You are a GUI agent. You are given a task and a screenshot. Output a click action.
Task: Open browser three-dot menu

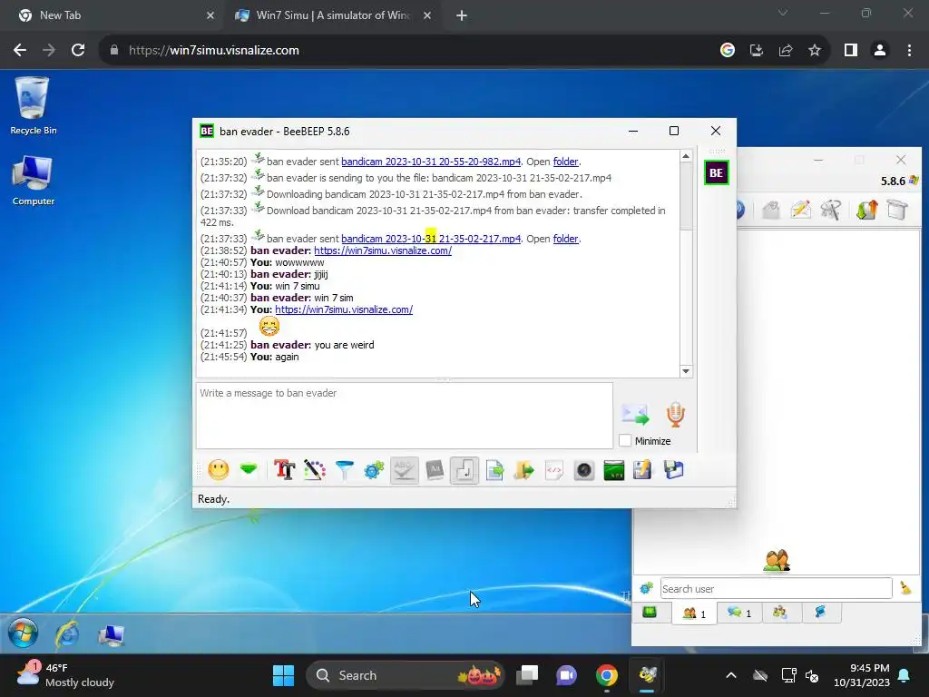pos(909,51)
